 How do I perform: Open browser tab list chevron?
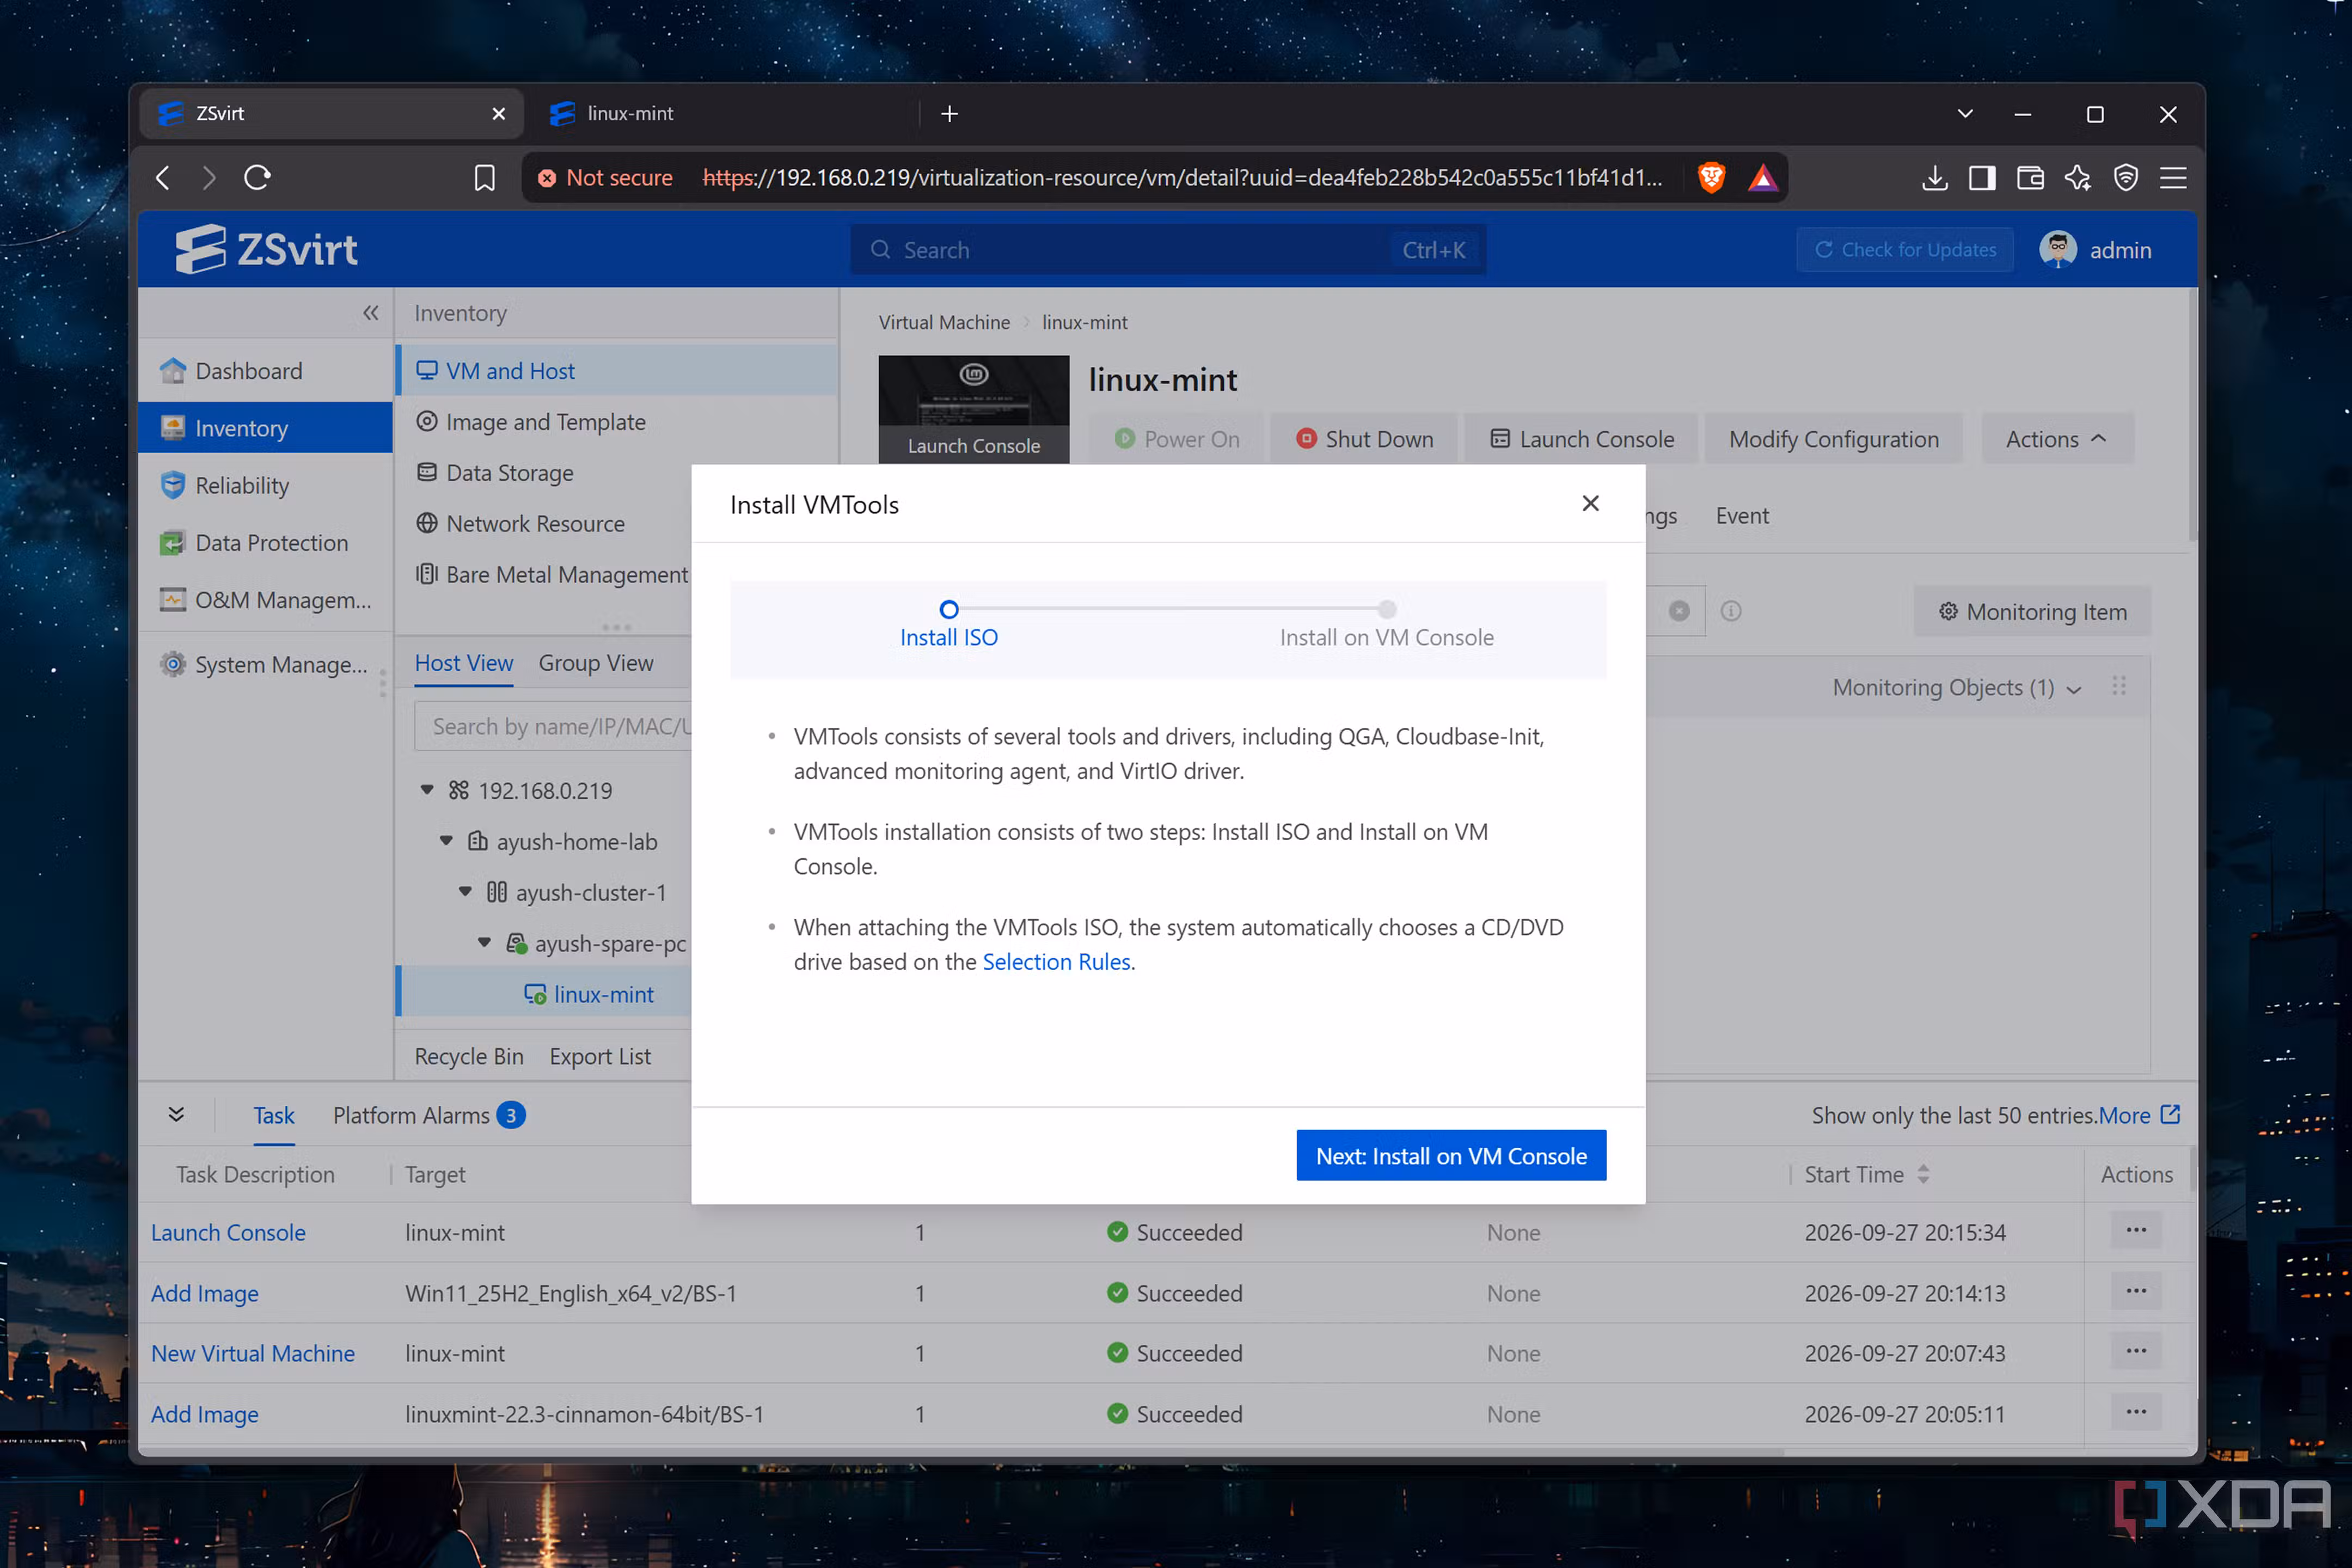(1965, 113)
